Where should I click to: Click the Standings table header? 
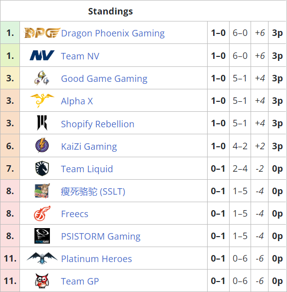click(110, 11)
